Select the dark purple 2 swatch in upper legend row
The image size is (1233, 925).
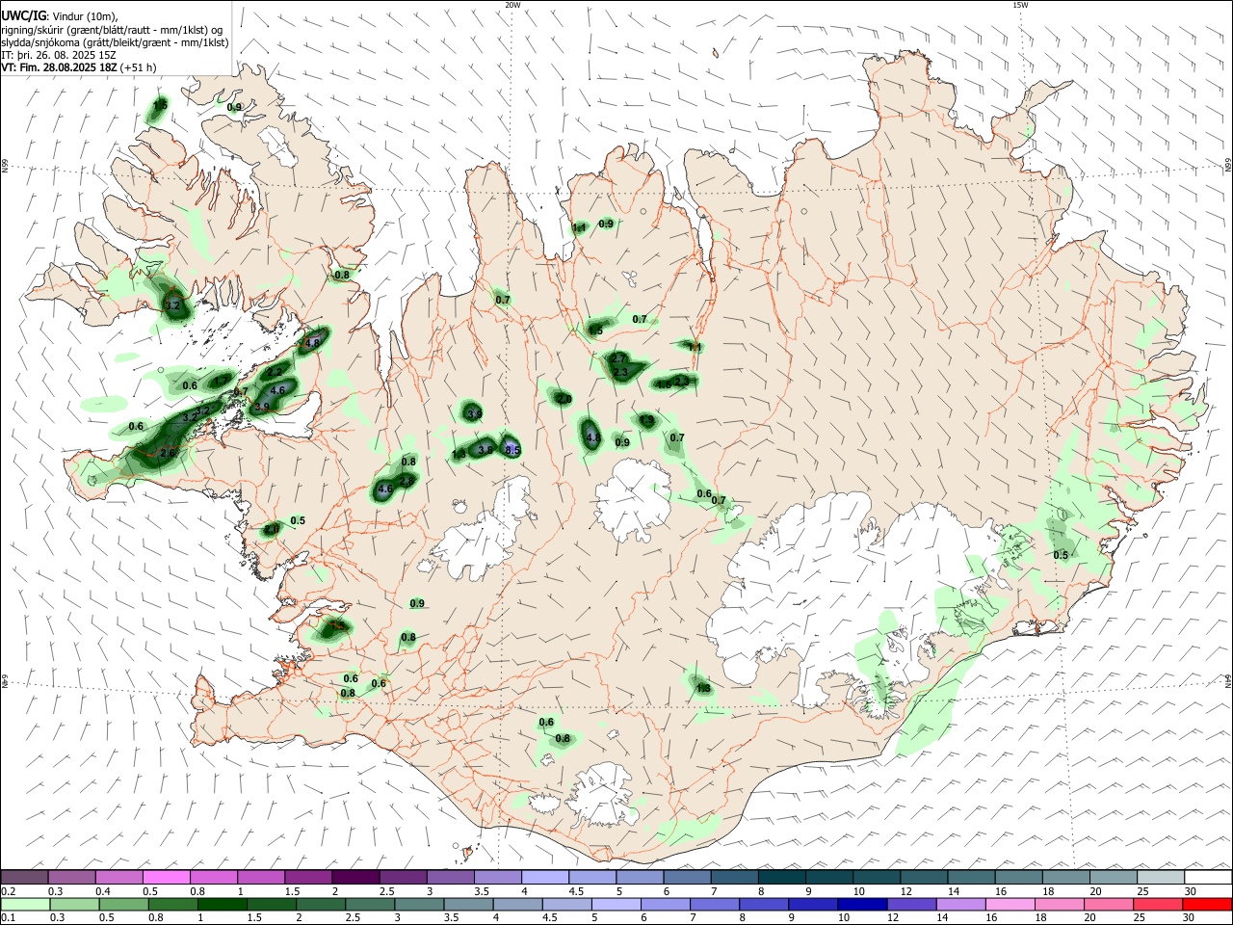pos(355,877)
